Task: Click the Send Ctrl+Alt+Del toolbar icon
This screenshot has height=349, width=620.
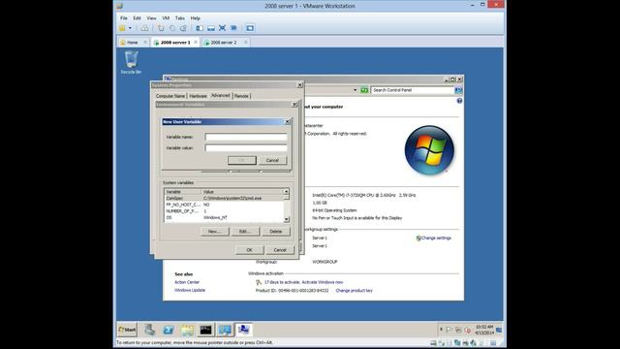Action: tap(144, 28)
